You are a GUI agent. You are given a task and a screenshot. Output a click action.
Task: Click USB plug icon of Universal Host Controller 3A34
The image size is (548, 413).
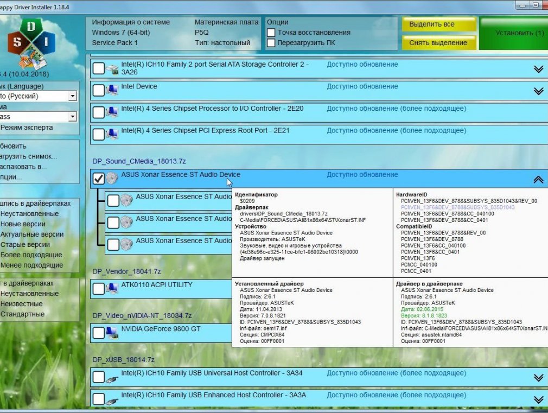[x=112, y=379]
